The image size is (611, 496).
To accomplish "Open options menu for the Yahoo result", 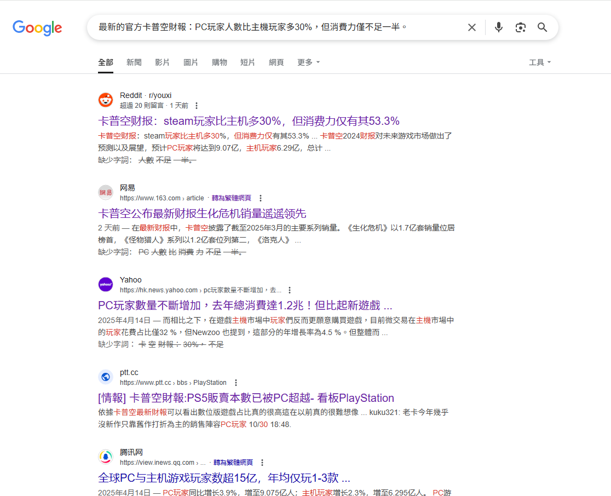I will [290, 290].
